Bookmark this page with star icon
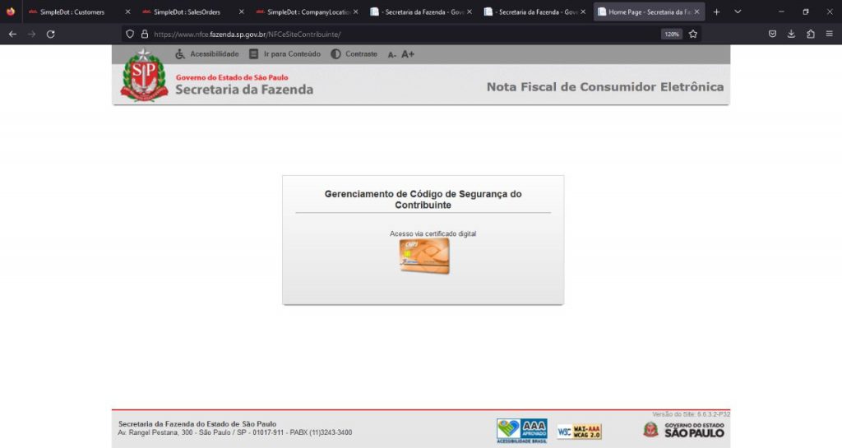 tap(693, 34)
